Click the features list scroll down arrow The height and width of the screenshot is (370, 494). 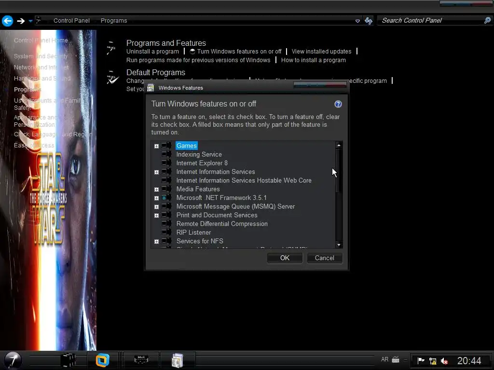pos(339,245)
